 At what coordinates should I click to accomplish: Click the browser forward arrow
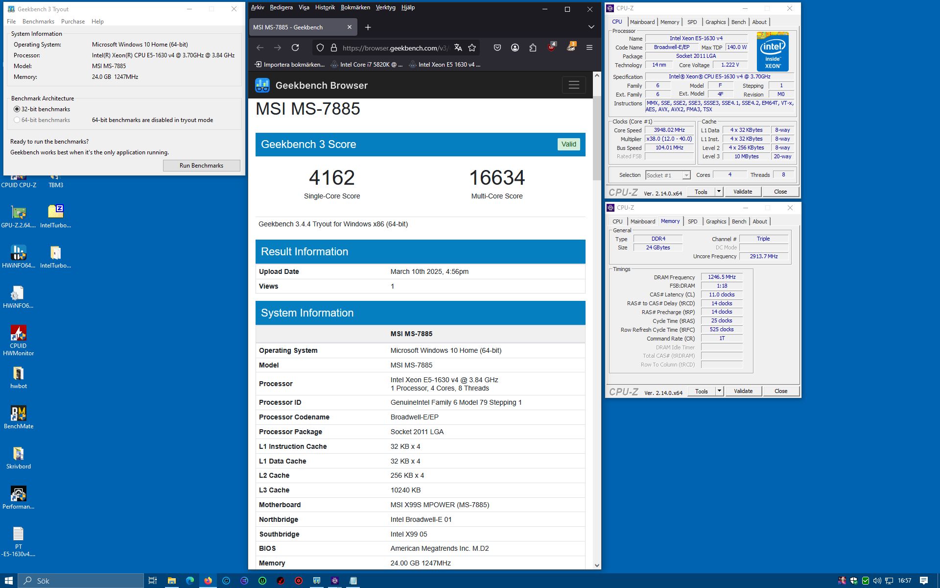(278, 48)
